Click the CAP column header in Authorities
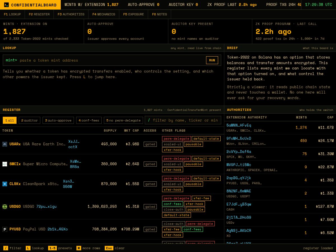 [330, 117]
